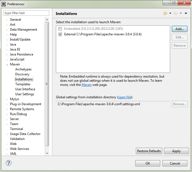Click tree scrollbar up arrow
The image size is (192, 172).
[x=47, y=20]
